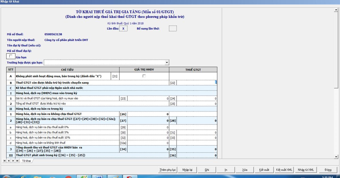Print the declaration with In button
The image size is (340, 178).
click(226, 170)
